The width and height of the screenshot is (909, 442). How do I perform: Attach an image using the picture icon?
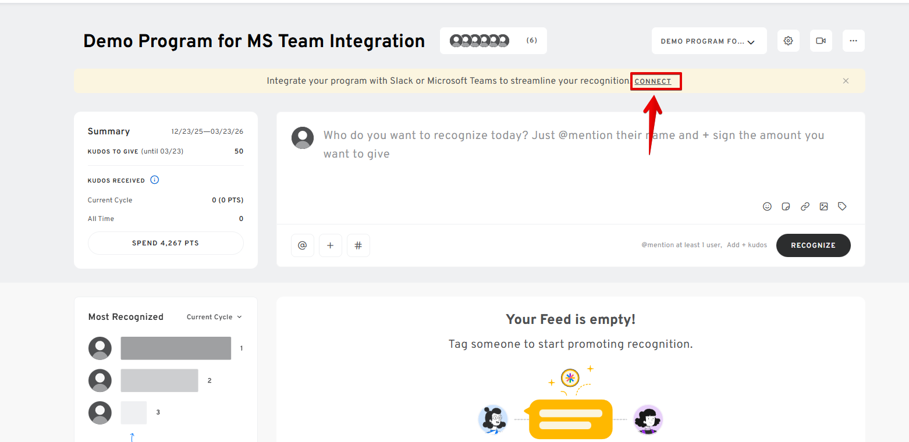pyautogui.click(x=823, y=206)
